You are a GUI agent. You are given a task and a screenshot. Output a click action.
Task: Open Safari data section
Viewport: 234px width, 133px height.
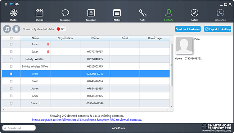click(x=194, y=15)
